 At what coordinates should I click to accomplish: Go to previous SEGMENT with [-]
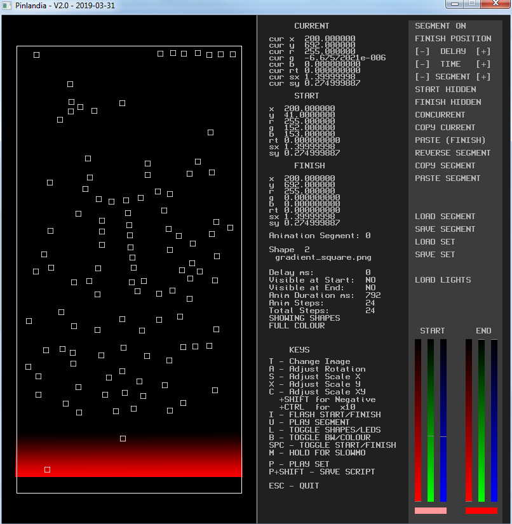[422, 77]
